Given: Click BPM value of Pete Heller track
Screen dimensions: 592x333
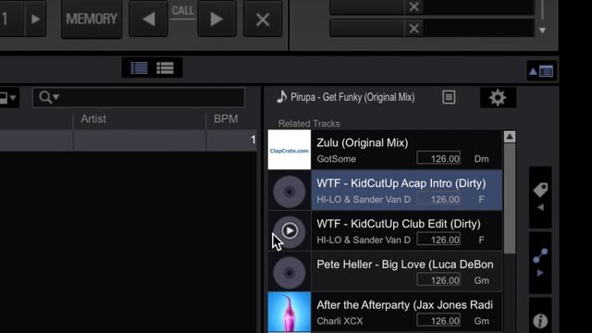Looking at the screenshot, I should coord(438,280).
